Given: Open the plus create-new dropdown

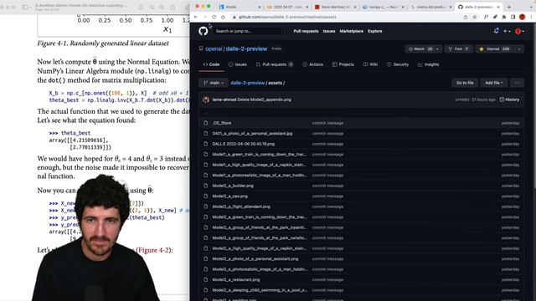Looking at the screenshot, I should point(507,31).
